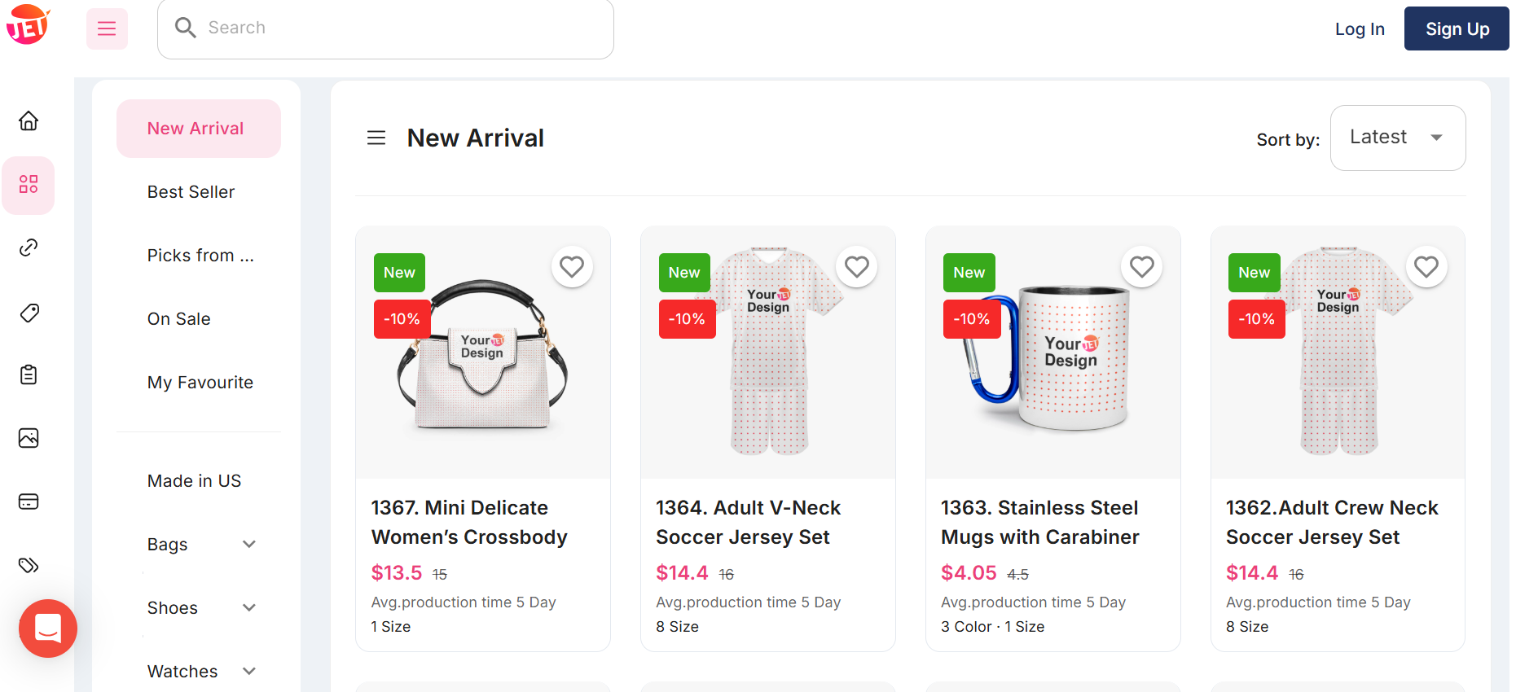Select the Best Seller category

pos(191,191)
